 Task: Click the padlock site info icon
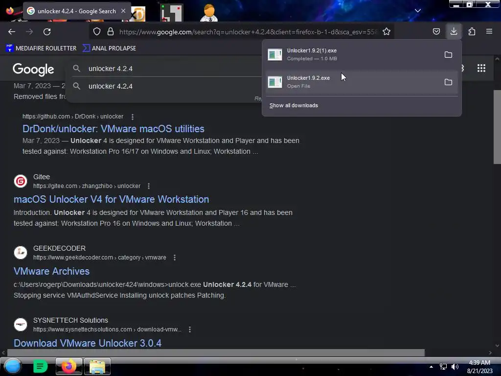click(111, 32)
